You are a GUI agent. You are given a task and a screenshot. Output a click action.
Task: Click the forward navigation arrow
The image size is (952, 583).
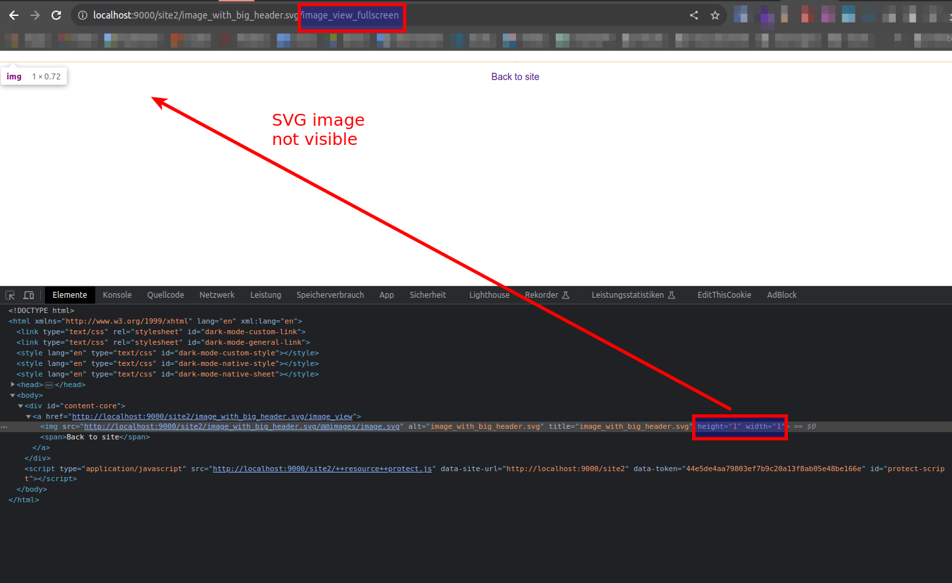point(34,15)
